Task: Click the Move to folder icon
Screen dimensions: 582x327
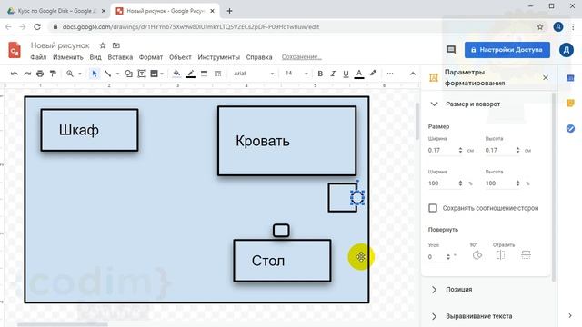Action: point(116,45)
